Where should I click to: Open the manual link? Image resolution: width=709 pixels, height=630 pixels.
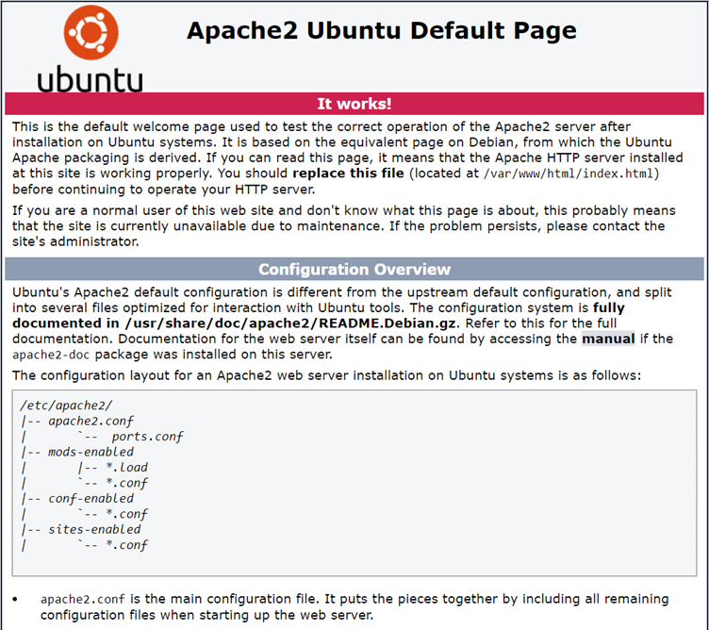pyautogui.click(x=608, y=339)
